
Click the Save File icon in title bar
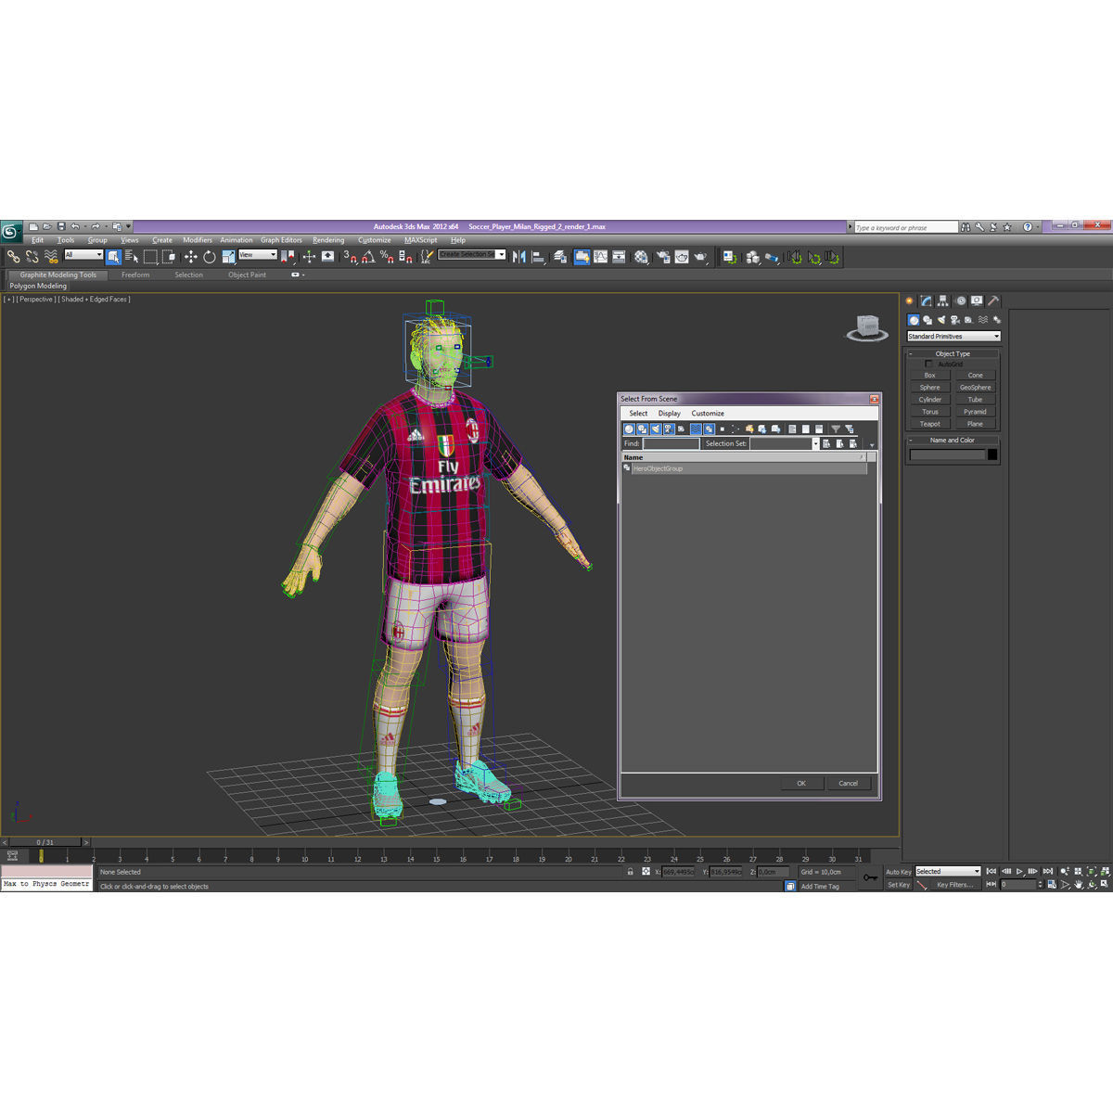coord(61,226)
